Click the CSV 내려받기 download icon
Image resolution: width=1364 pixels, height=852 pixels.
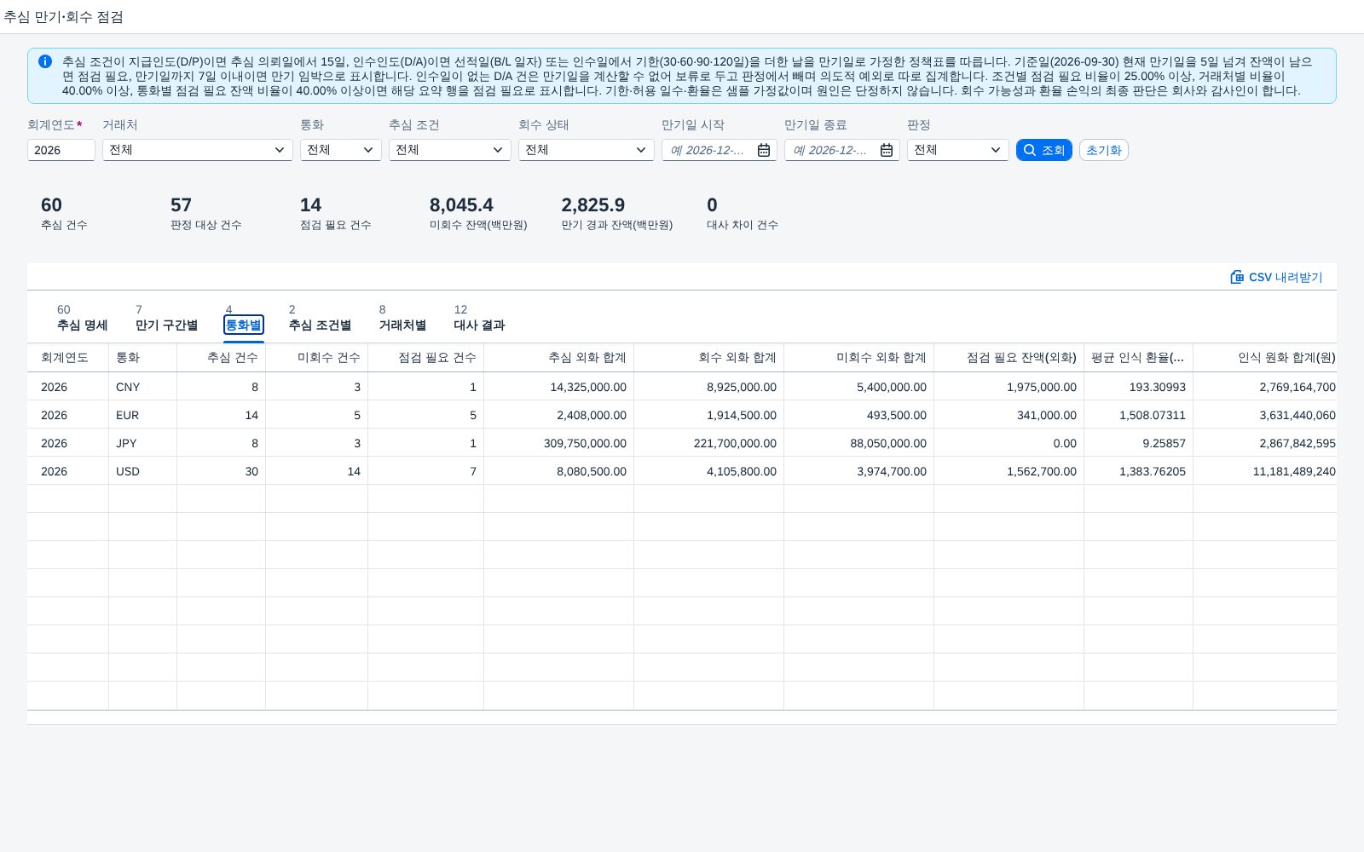pos(1237,277)
